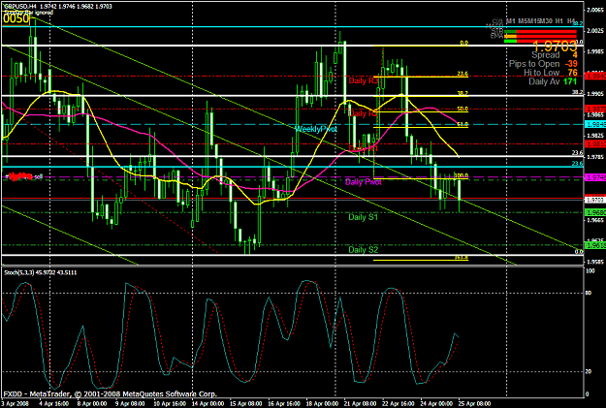
Task: Select the yellow Fibonacci 50.0 level label
Action: tap(462, 109)
